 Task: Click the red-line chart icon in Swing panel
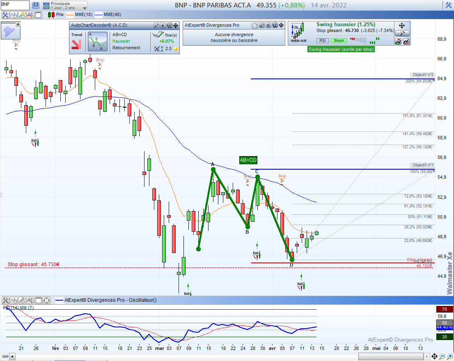click(x=406, y=42)
